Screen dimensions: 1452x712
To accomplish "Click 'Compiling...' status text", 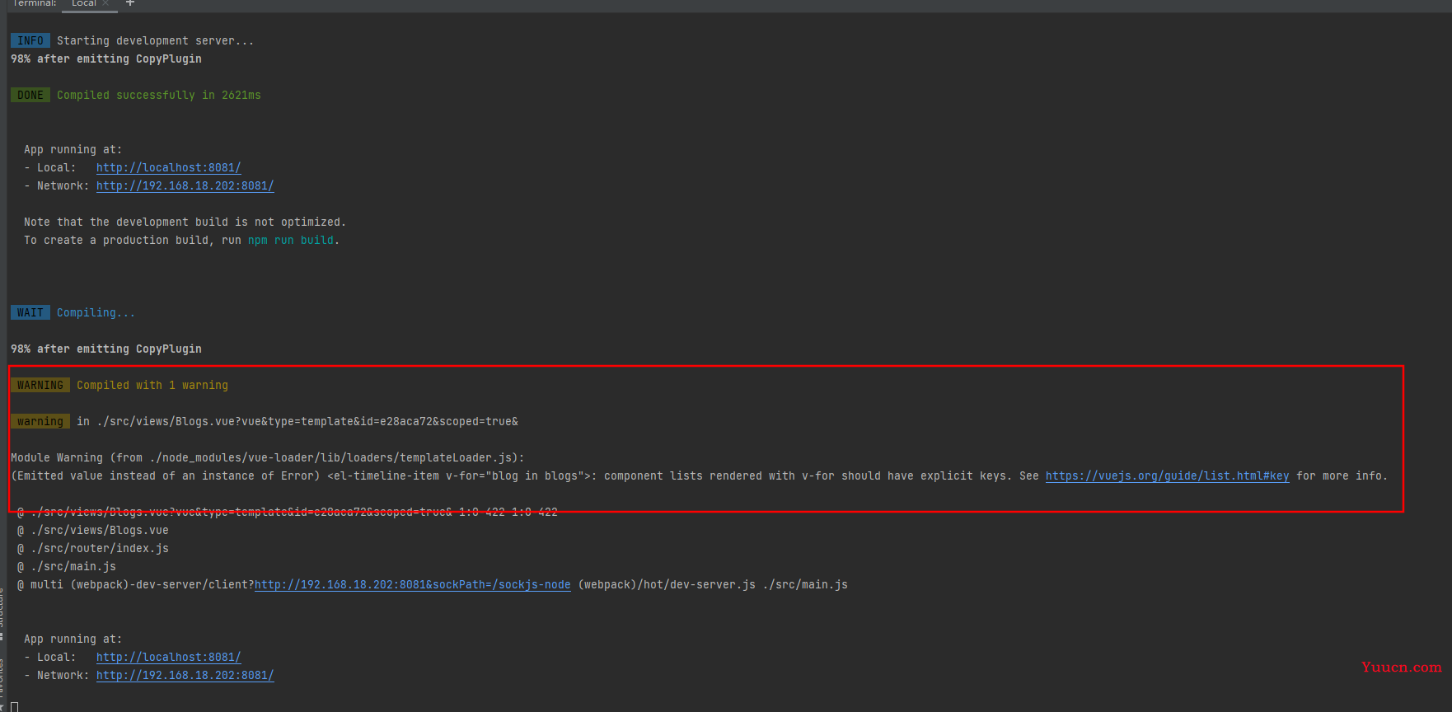I will [x=96, y=312].
